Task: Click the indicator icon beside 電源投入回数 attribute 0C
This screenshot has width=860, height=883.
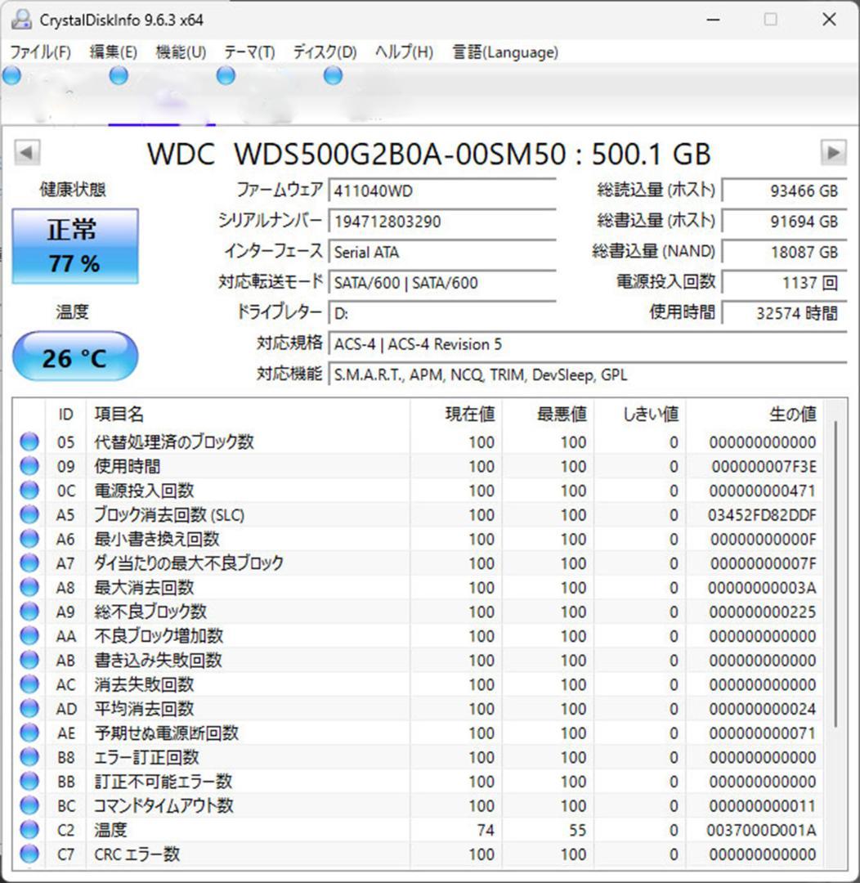Action: 29,491
